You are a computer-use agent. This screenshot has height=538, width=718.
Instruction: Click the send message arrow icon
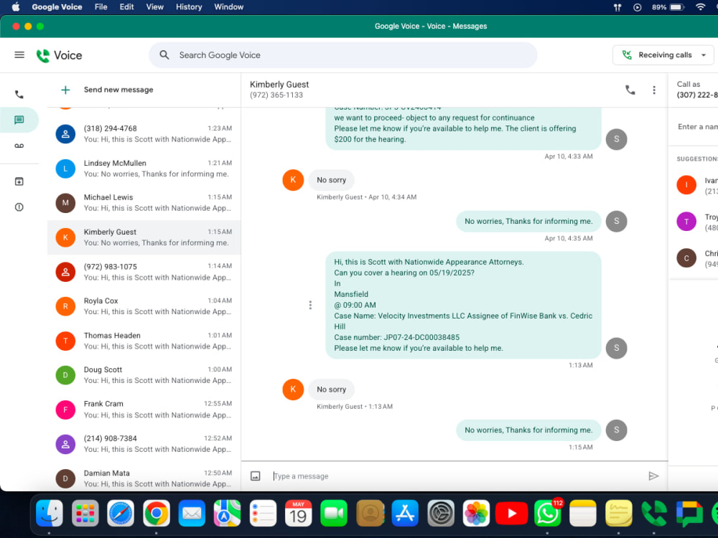pos(653,476)
